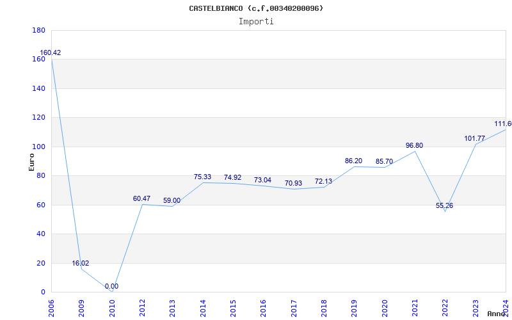
Task: Click the Euro y-axis title
Action: point(31,161)
